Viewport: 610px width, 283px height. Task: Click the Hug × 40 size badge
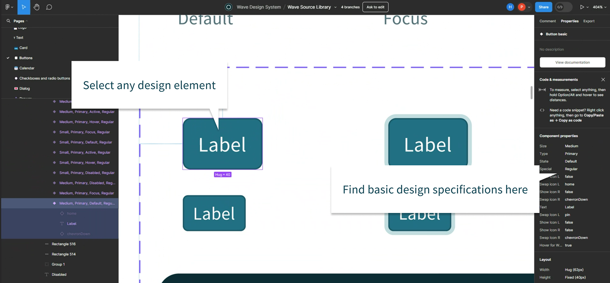click(223, 174)
